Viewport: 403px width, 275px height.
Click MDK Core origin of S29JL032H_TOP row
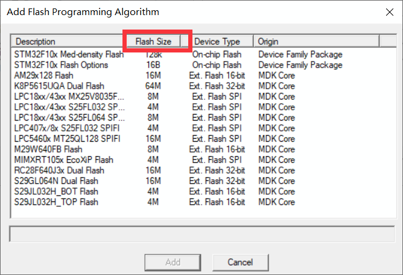point(276,202)
